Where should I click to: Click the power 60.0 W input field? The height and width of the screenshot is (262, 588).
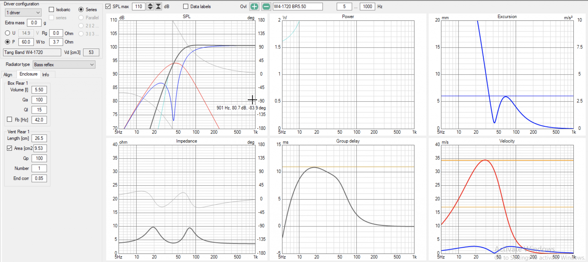point(26,42)
